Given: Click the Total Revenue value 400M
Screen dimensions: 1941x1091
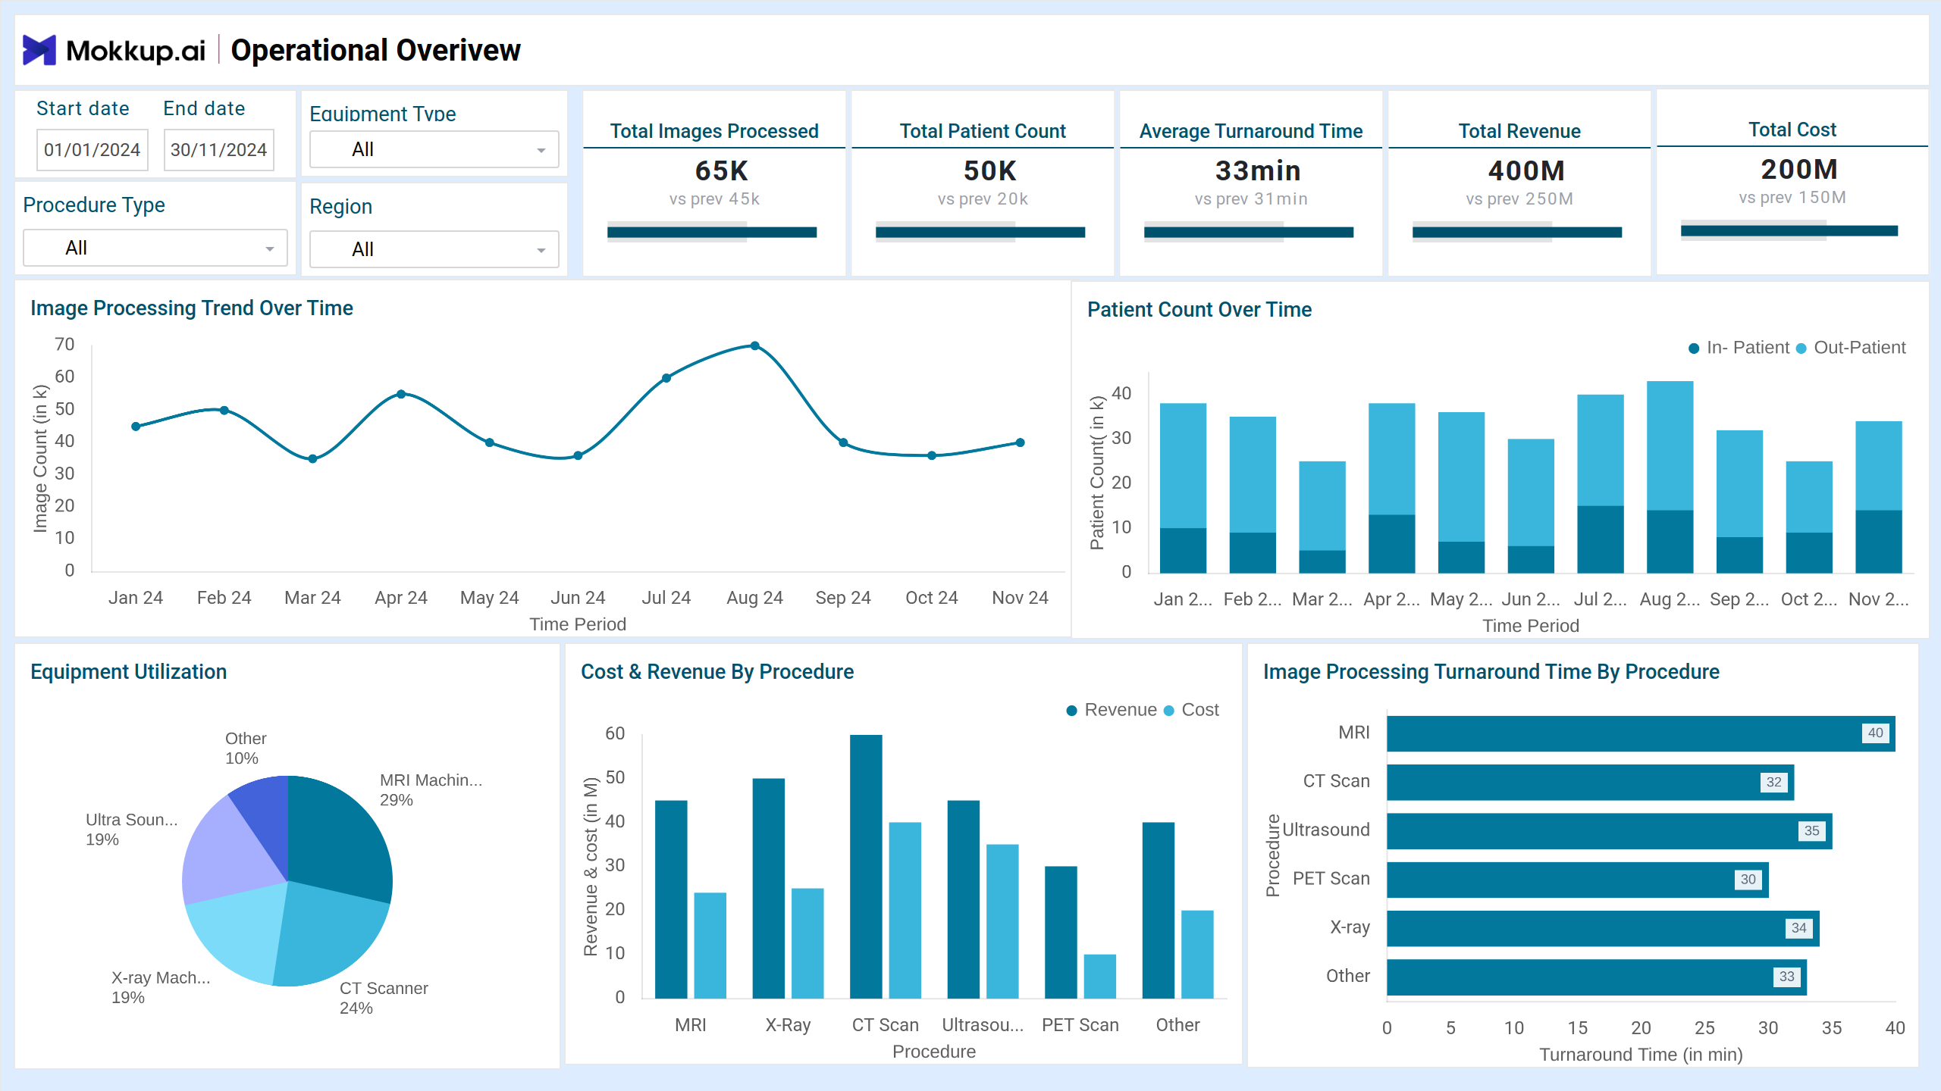Looking at the screenshot, I should pos(1526,171).
